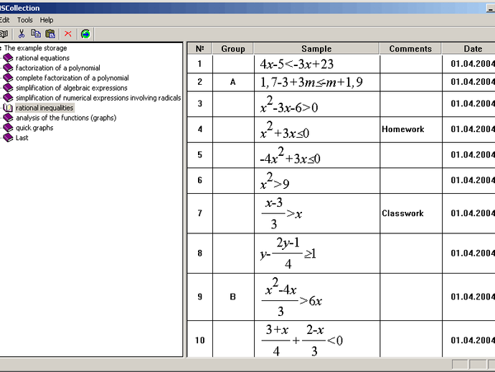Open the Help menu
This screenshot has height=372, width=495.
tap(47, 20)
